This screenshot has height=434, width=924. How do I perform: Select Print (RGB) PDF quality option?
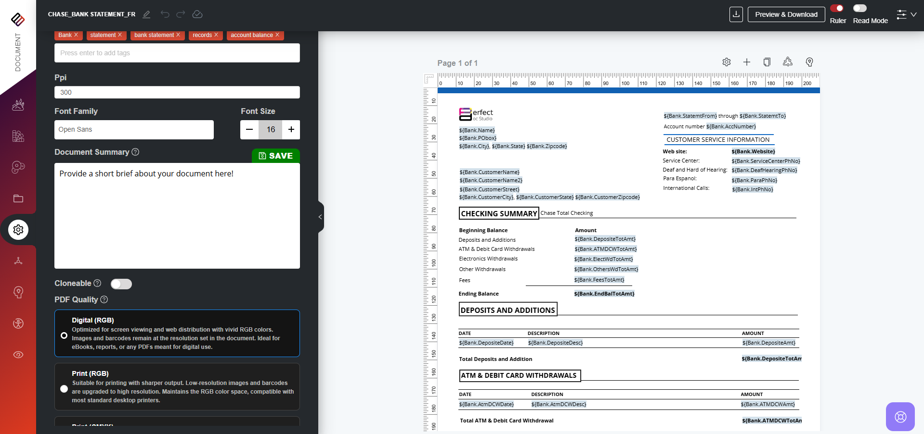(x=64, y=389)
